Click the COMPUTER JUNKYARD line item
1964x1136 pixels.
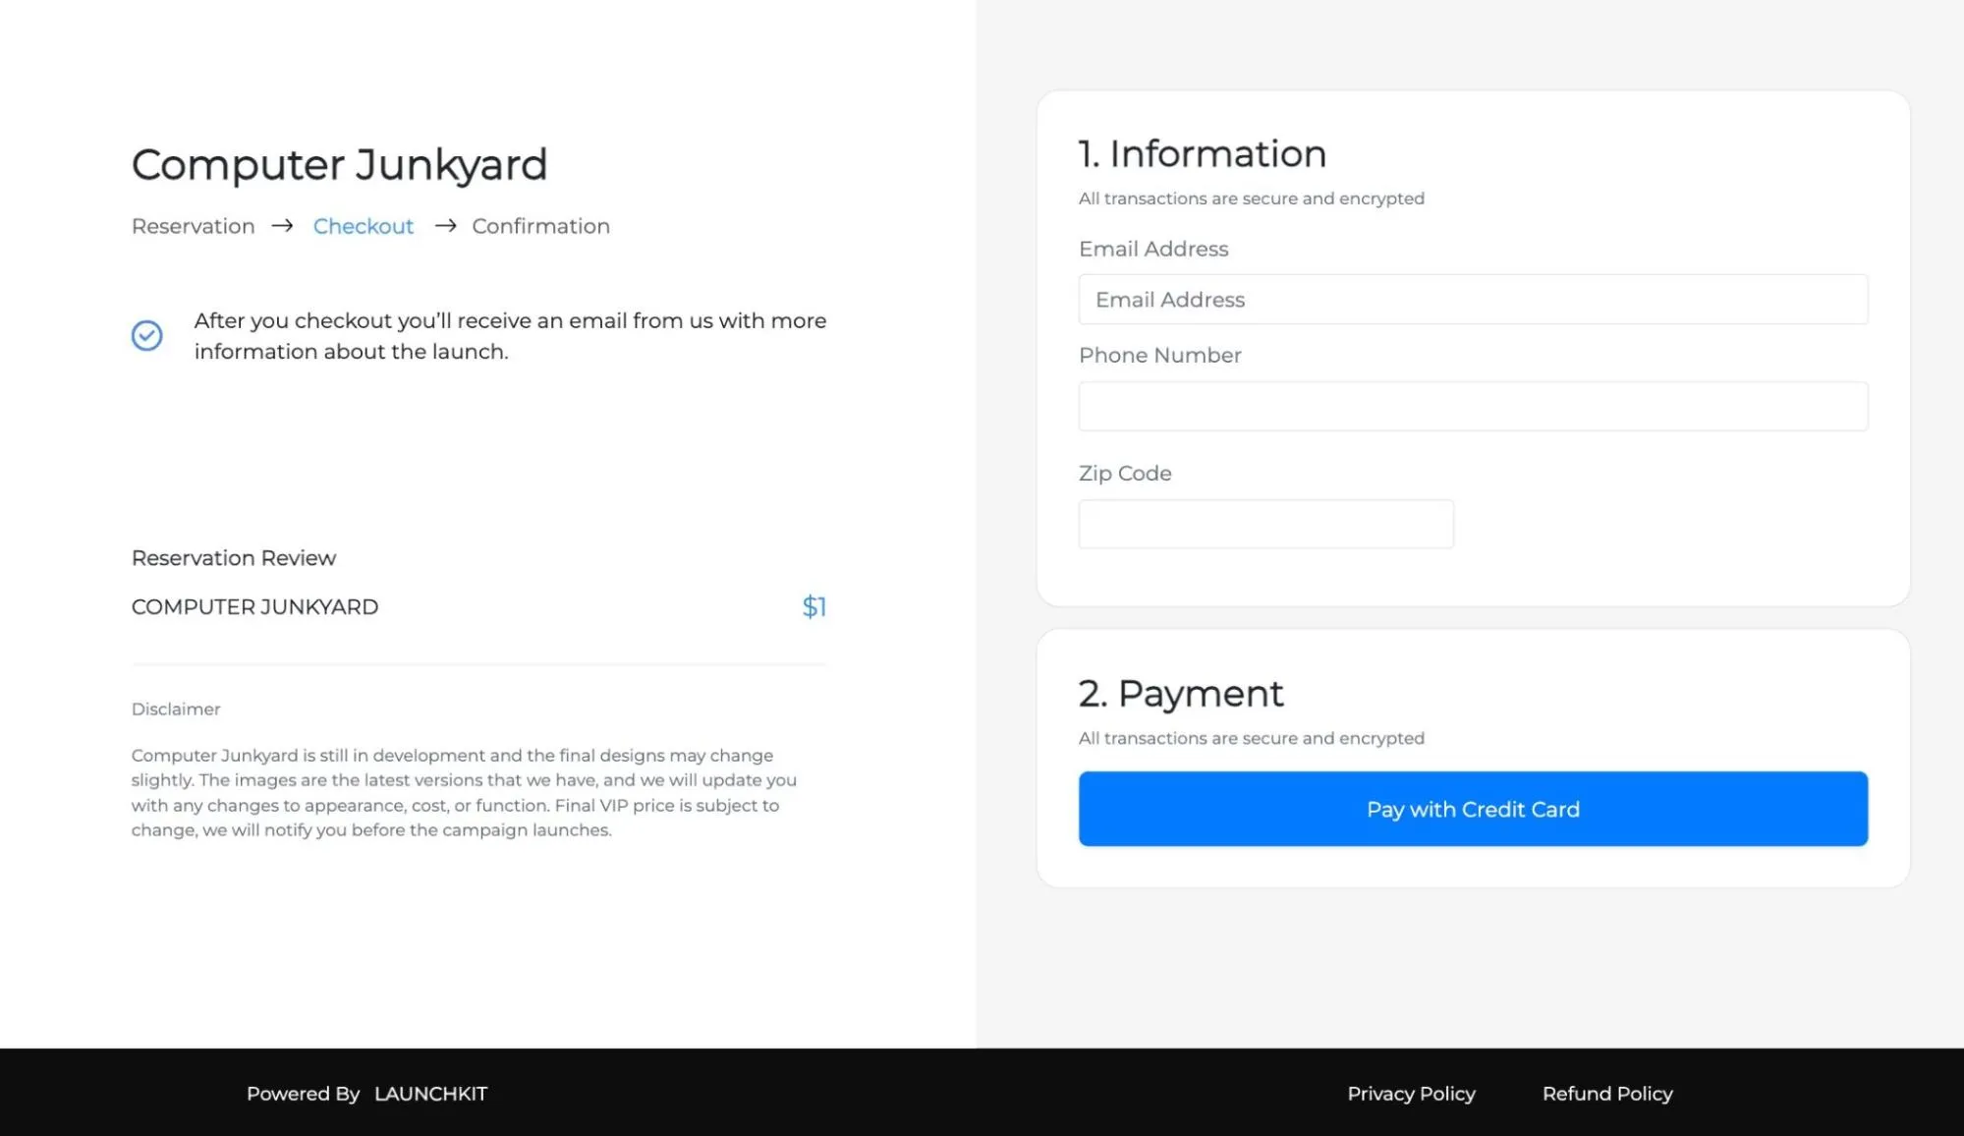(254, 607)
